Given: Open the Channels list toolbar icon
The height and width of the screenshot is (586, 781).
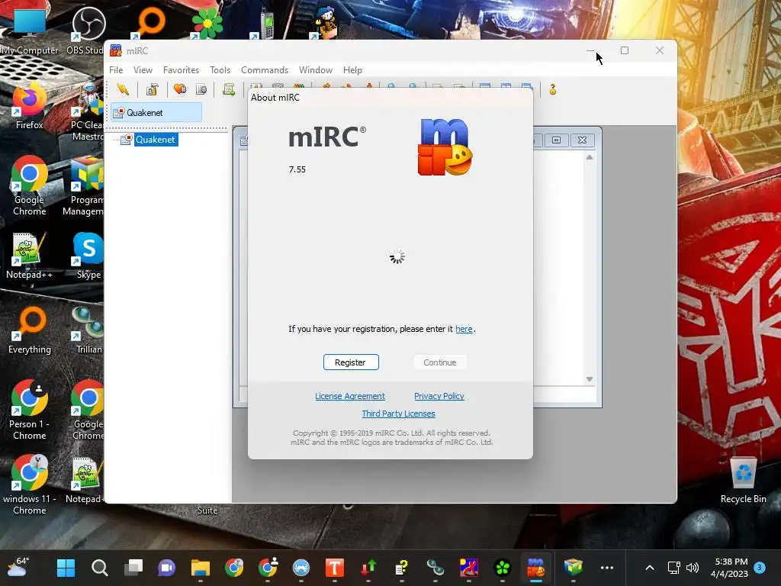Looking at the screenshot, I should point(201,89).
